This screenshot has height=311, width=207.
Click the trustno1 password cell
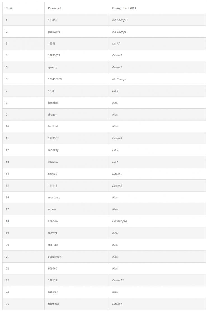tap(54, 304)
